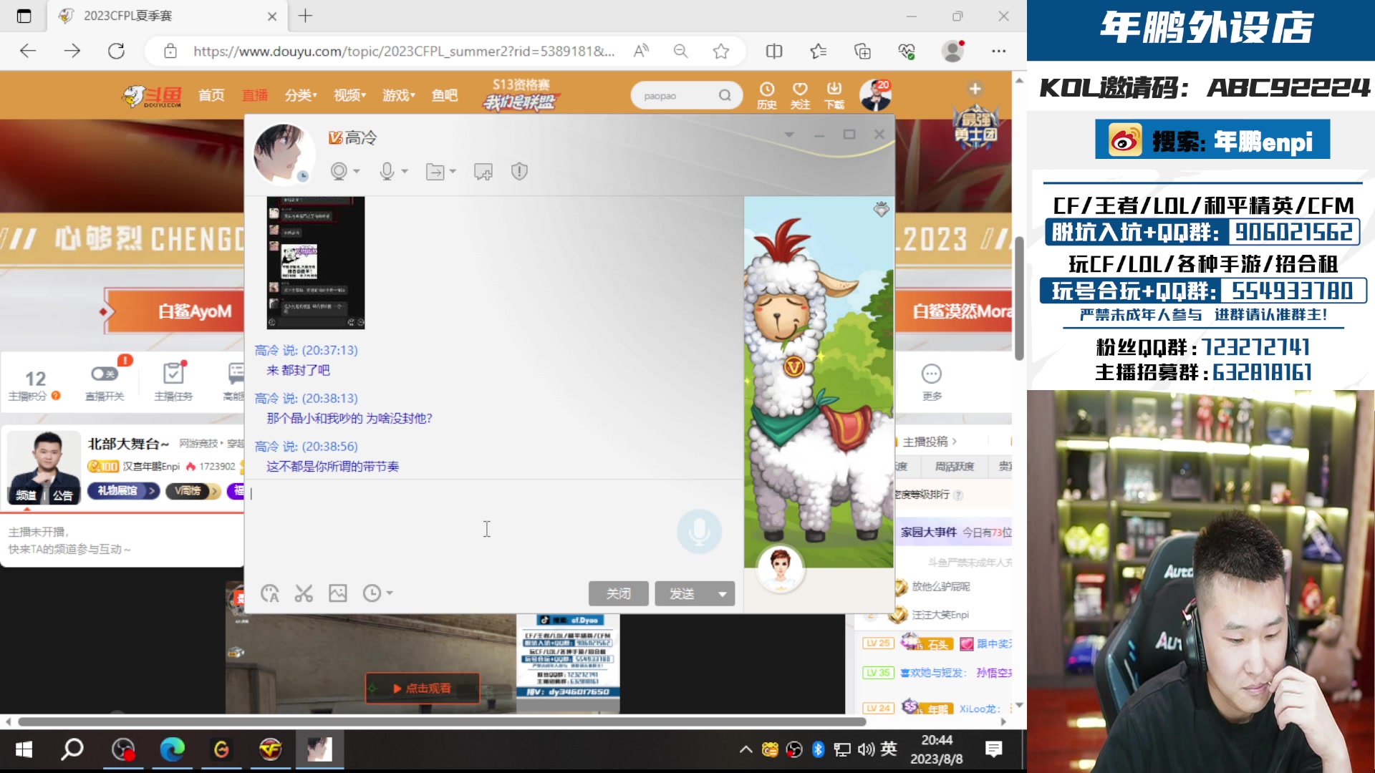
Task: Open the alpaca pet show settings icon
Action: click(881, 209)
